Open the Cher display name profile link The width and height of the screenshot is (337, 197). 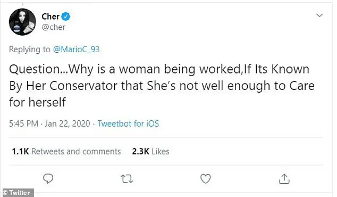coord(50,17)
